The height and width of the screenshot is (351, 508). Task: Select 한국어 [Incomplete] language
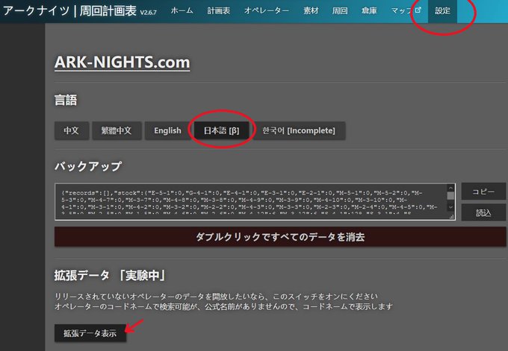[299, 130]
